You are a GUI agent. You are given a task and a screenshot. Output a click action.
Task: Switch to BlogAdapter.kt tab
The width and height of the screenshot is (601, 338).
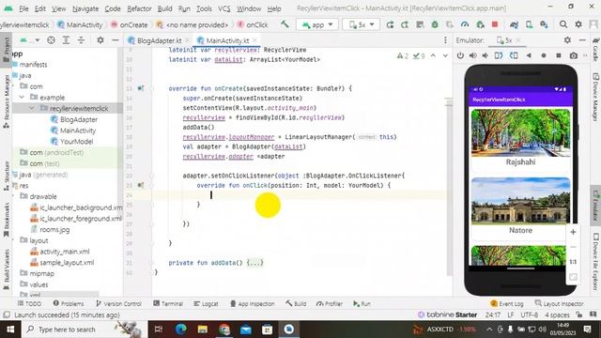(159, 40)
